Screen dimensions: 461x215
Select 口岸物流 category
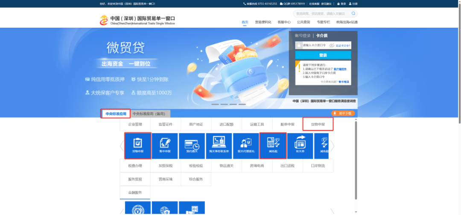318,166
